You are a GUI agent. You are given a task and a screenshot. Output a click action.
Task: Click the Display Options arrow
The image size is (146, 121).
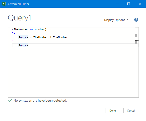(x=128, y=20)
